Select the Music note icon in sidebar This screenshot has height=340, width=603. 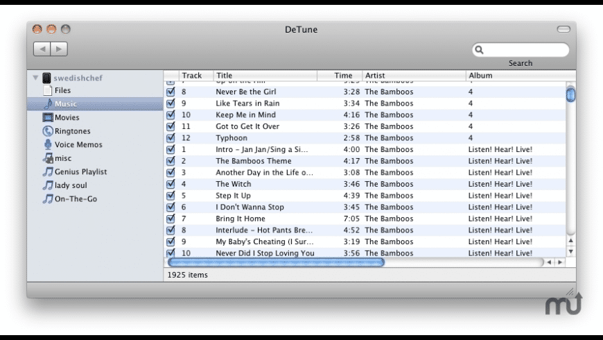48,104
